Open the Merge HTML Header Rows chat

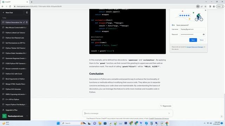point(15,84)
